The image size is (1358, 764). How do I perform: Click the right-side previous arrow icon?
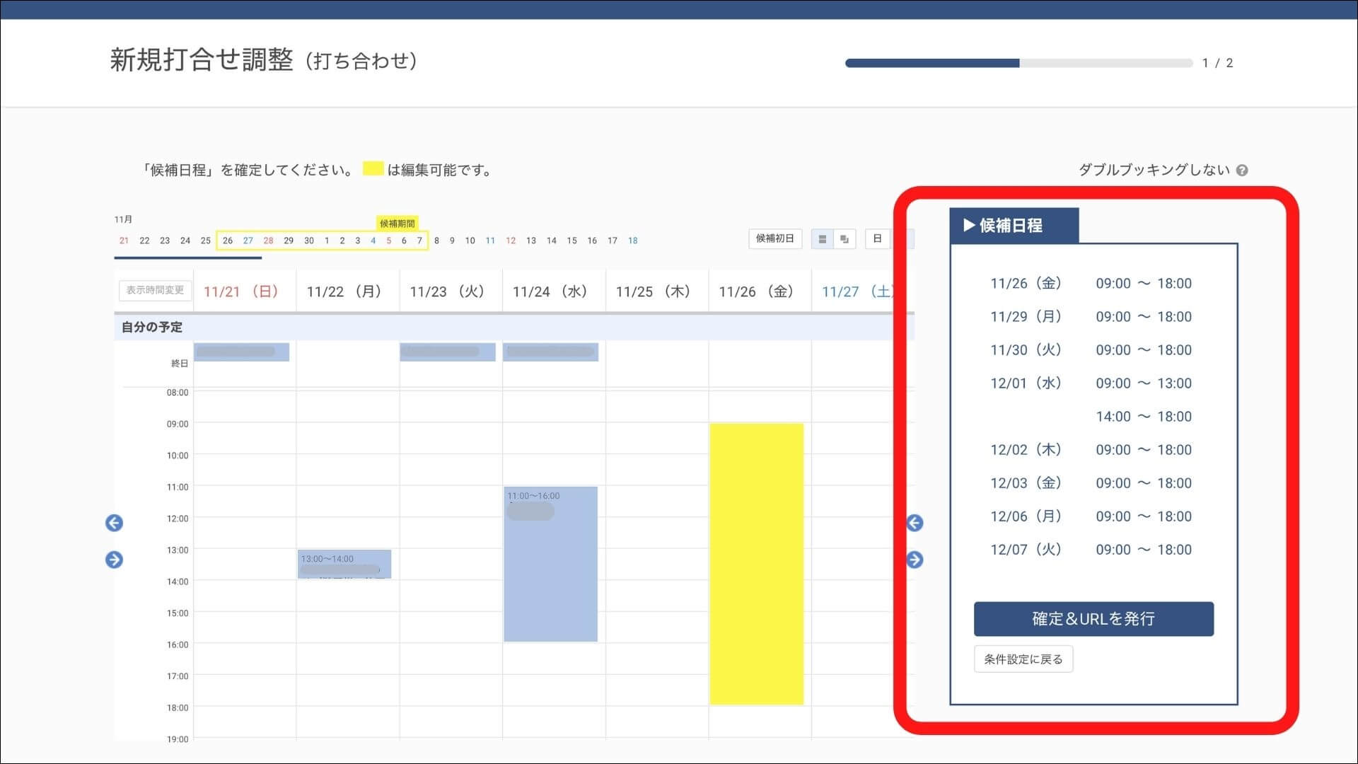point(915,523)
